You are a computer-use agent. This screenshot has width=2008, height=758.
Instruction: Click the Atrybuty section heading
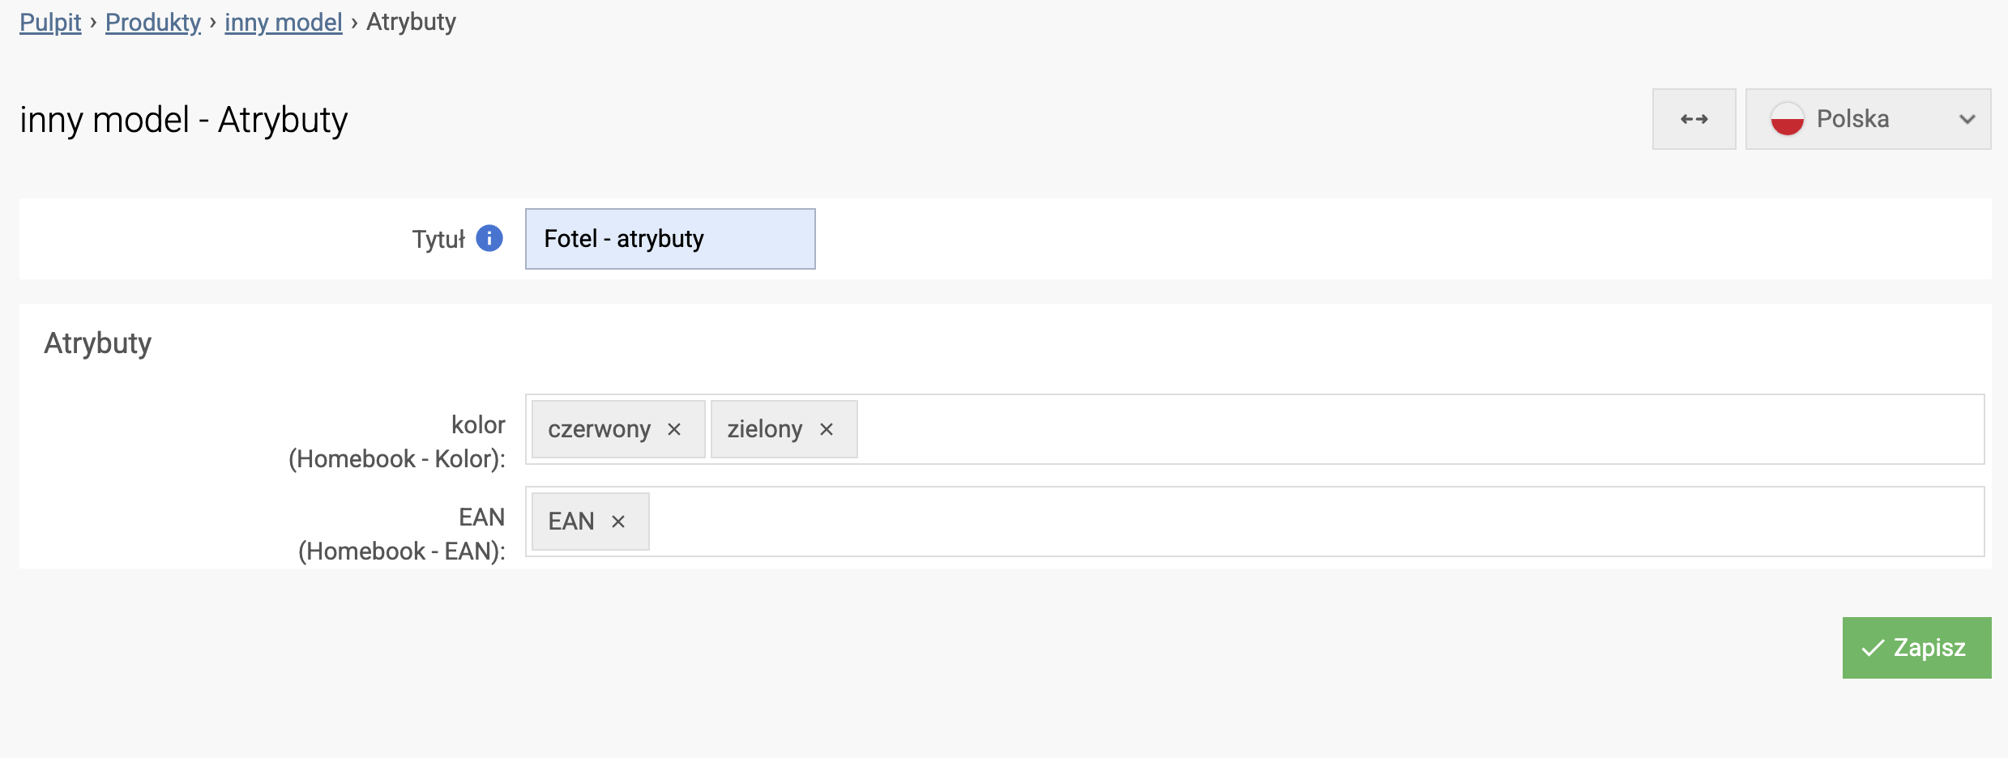click(x=98, y=343)
